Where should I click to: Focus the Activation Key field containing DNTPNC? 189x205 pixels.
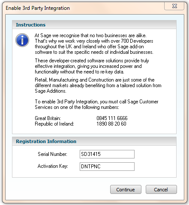click(x=107, y=167)
